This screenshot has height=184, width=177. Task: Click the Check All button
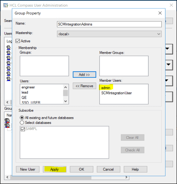[133, 150]
